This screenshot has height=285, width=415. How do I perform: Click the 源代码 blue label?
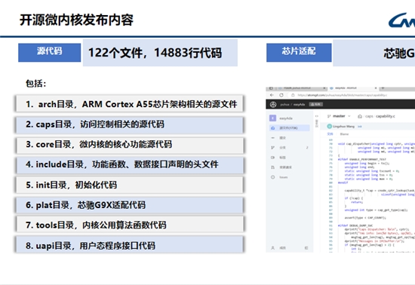pos(50,52)
